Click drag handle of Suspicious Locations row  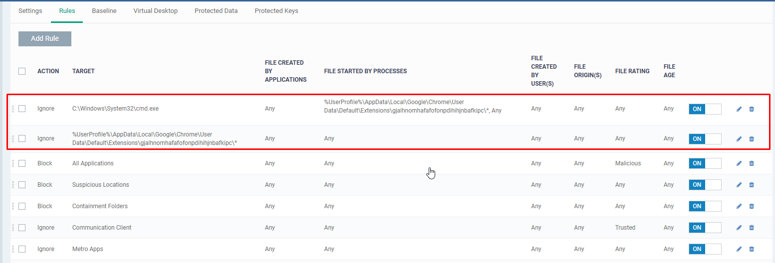pos(13,185)
